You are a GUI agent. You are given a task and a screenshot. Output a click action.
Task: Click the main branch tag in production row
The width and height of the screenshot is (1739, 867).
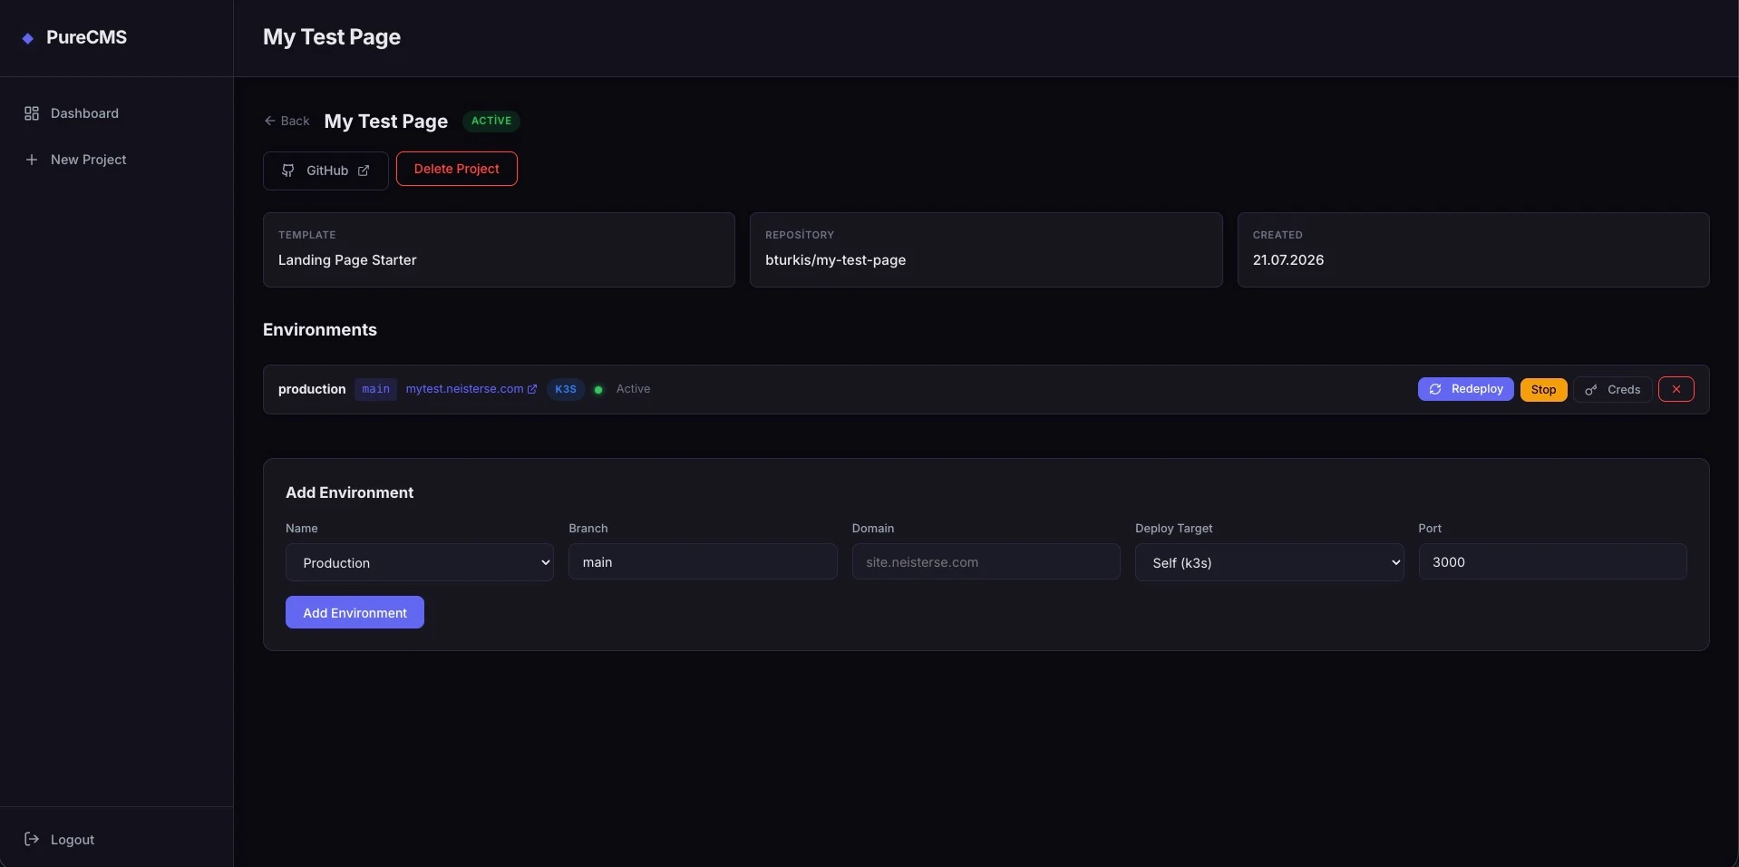pyautogui.click(x=375, y=389)
